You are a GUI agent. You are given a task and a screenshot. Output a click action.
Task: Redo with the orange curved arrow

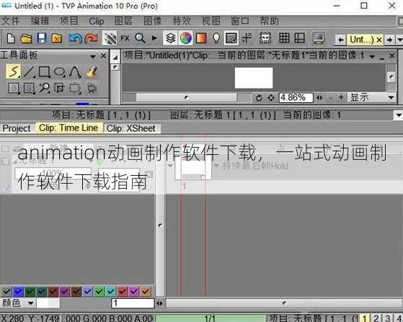92,38
